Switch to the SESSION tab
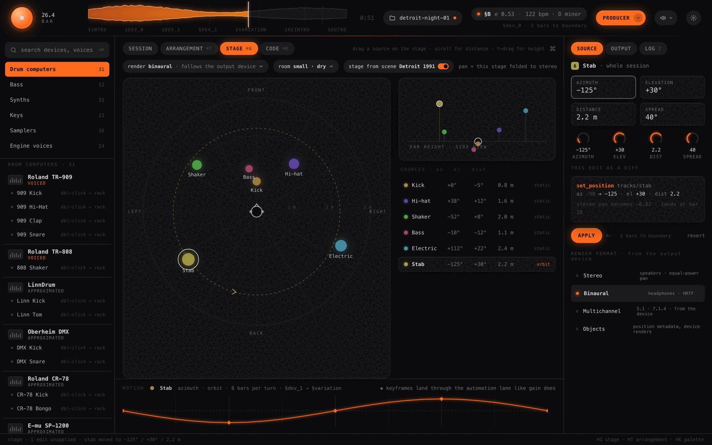This screenshot has width=712, height=445. [x=140, y=48]
